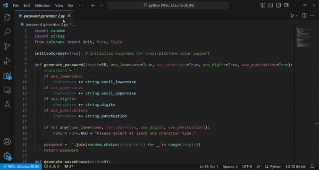
Task: Click the ports forwarded 27 indicator
Action: (x=68, y=167)
